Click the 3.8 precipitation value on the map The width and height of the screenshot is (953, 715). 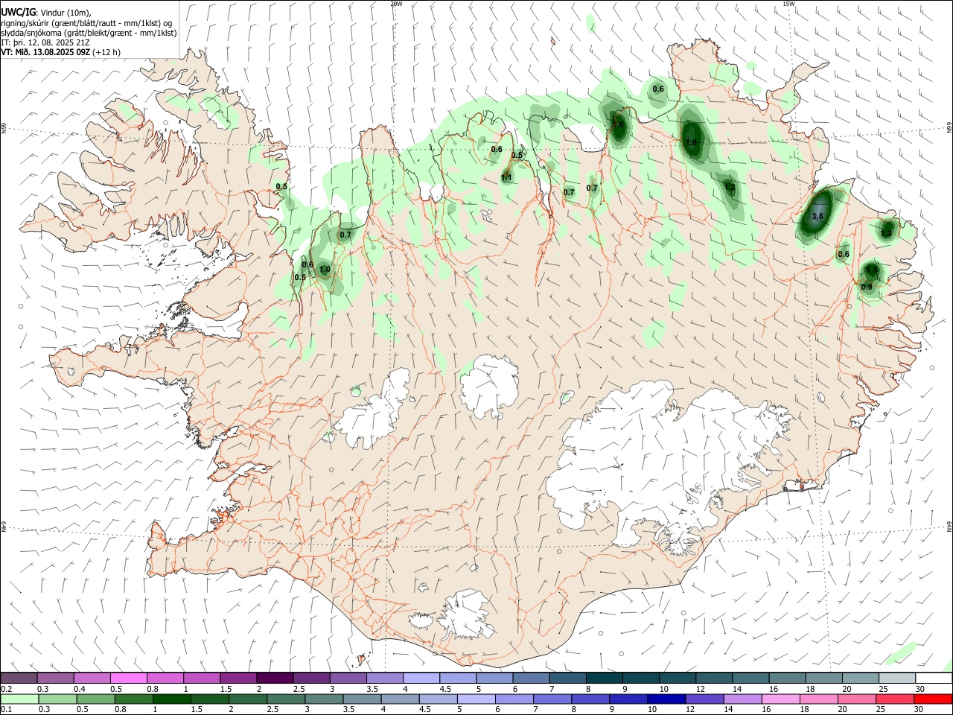pyautogui.click(x=817, y=216)
